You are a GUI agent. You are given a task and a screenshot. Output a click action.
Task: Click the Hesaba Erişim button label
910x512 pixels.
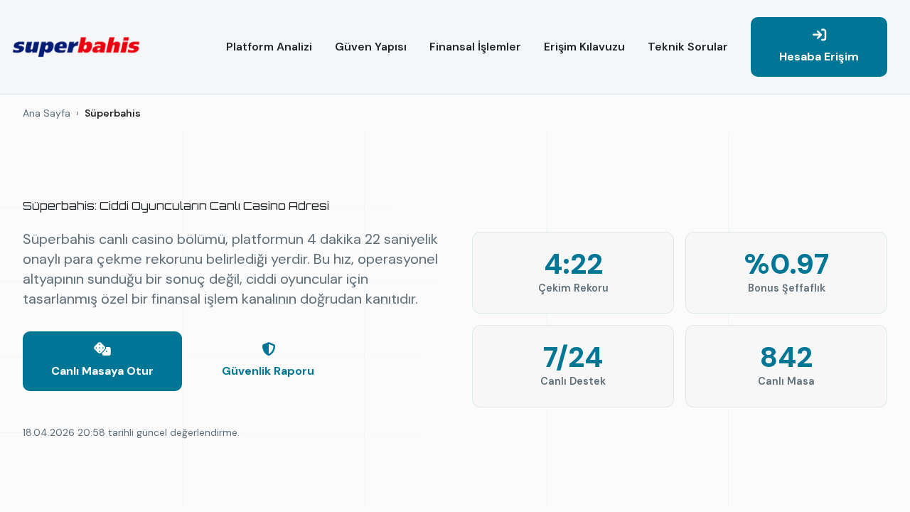tap(819, 57)
